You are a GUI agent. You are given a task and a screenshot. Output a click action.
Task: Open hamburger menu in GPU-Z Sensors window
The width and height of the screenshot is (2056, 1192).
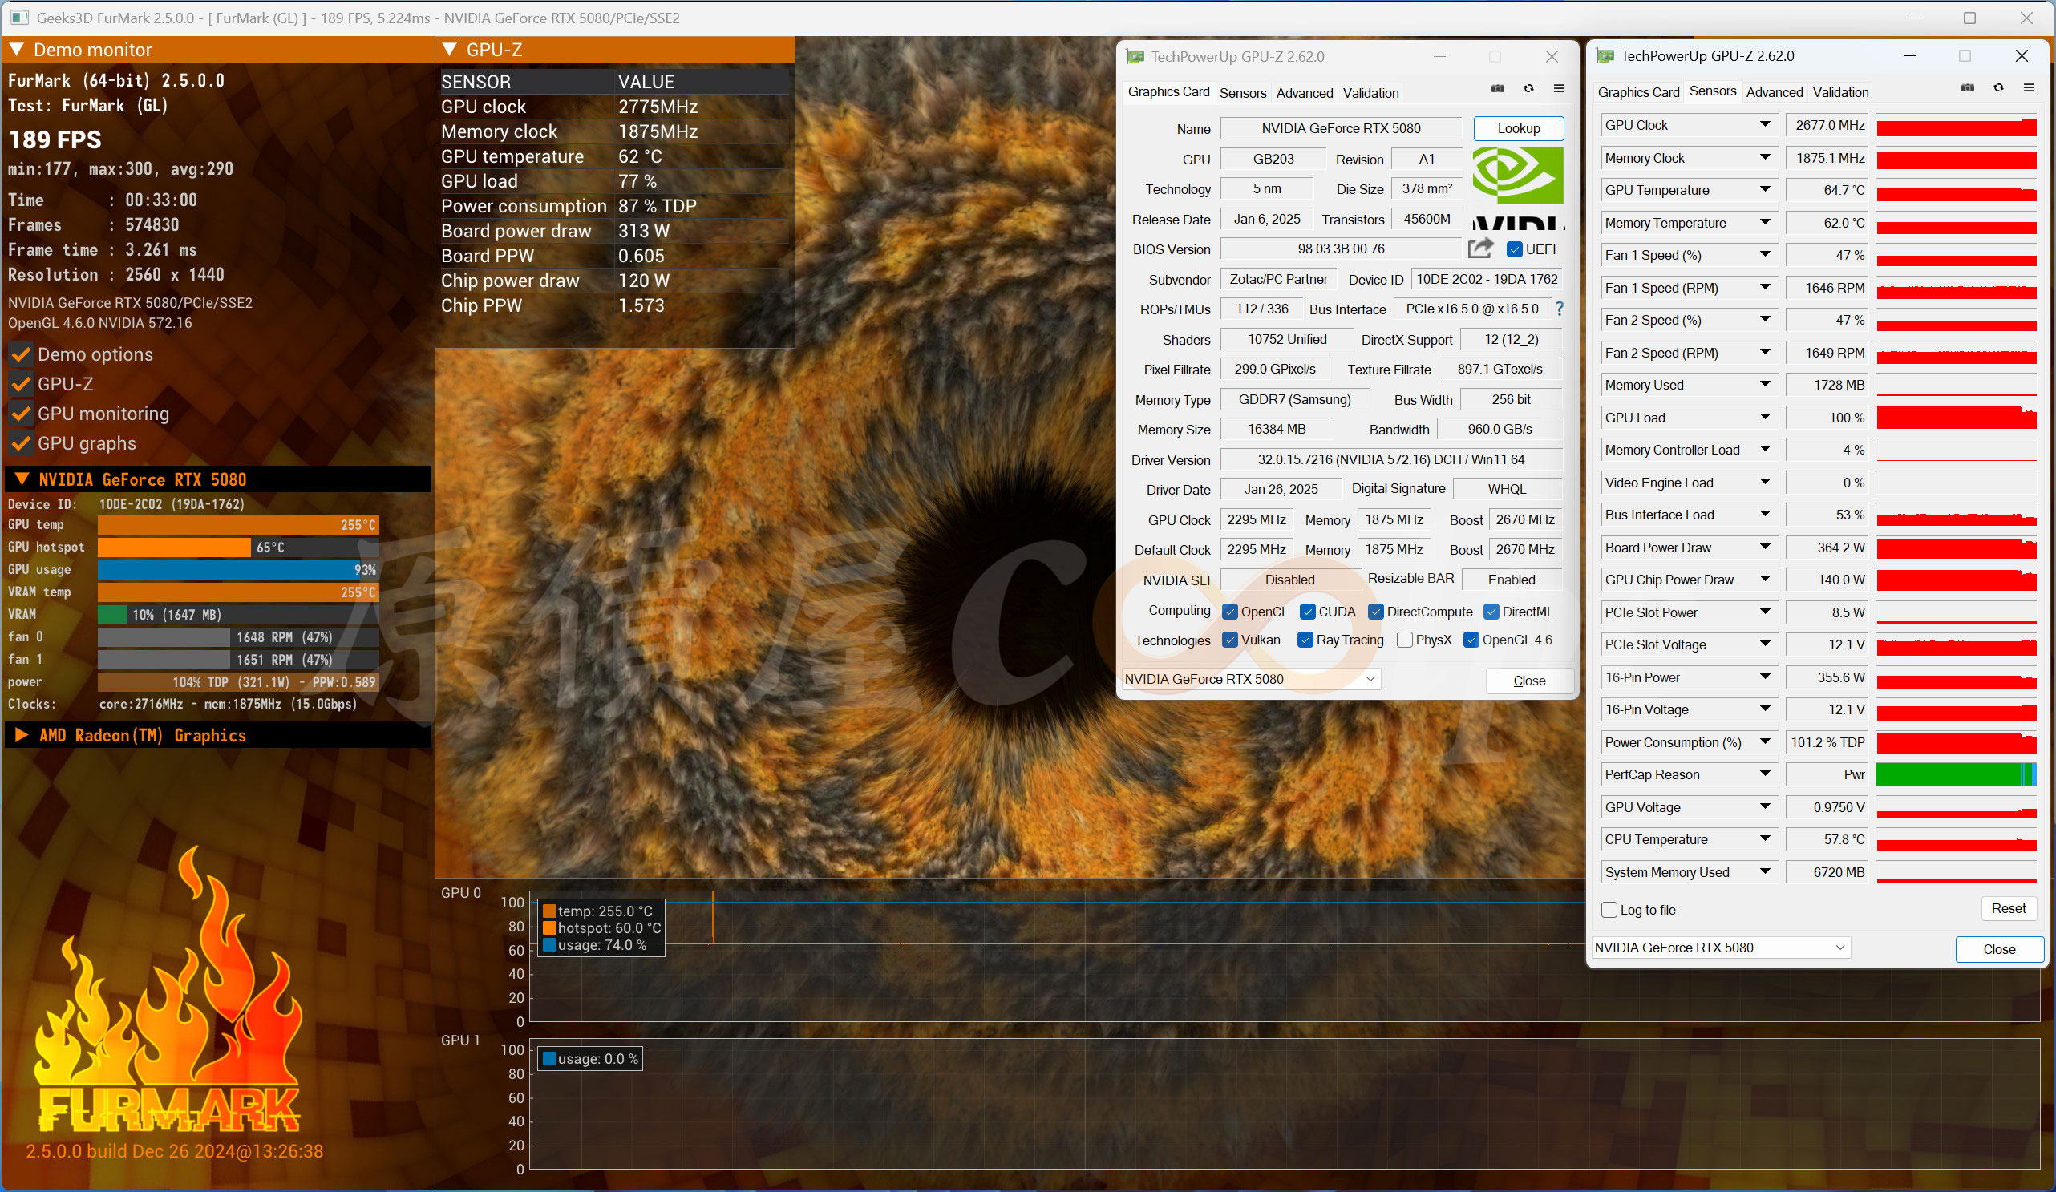pos(2029,88)
